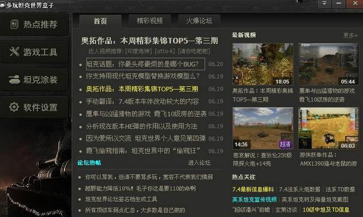
Task: Click the app logo in title bar
Action: tap(2, 5)
